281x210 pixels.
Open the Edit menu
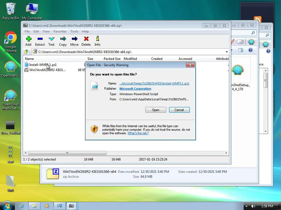[36, 31]
